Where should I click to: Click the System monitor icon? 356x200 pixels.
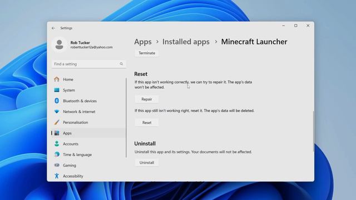[57, 90]
